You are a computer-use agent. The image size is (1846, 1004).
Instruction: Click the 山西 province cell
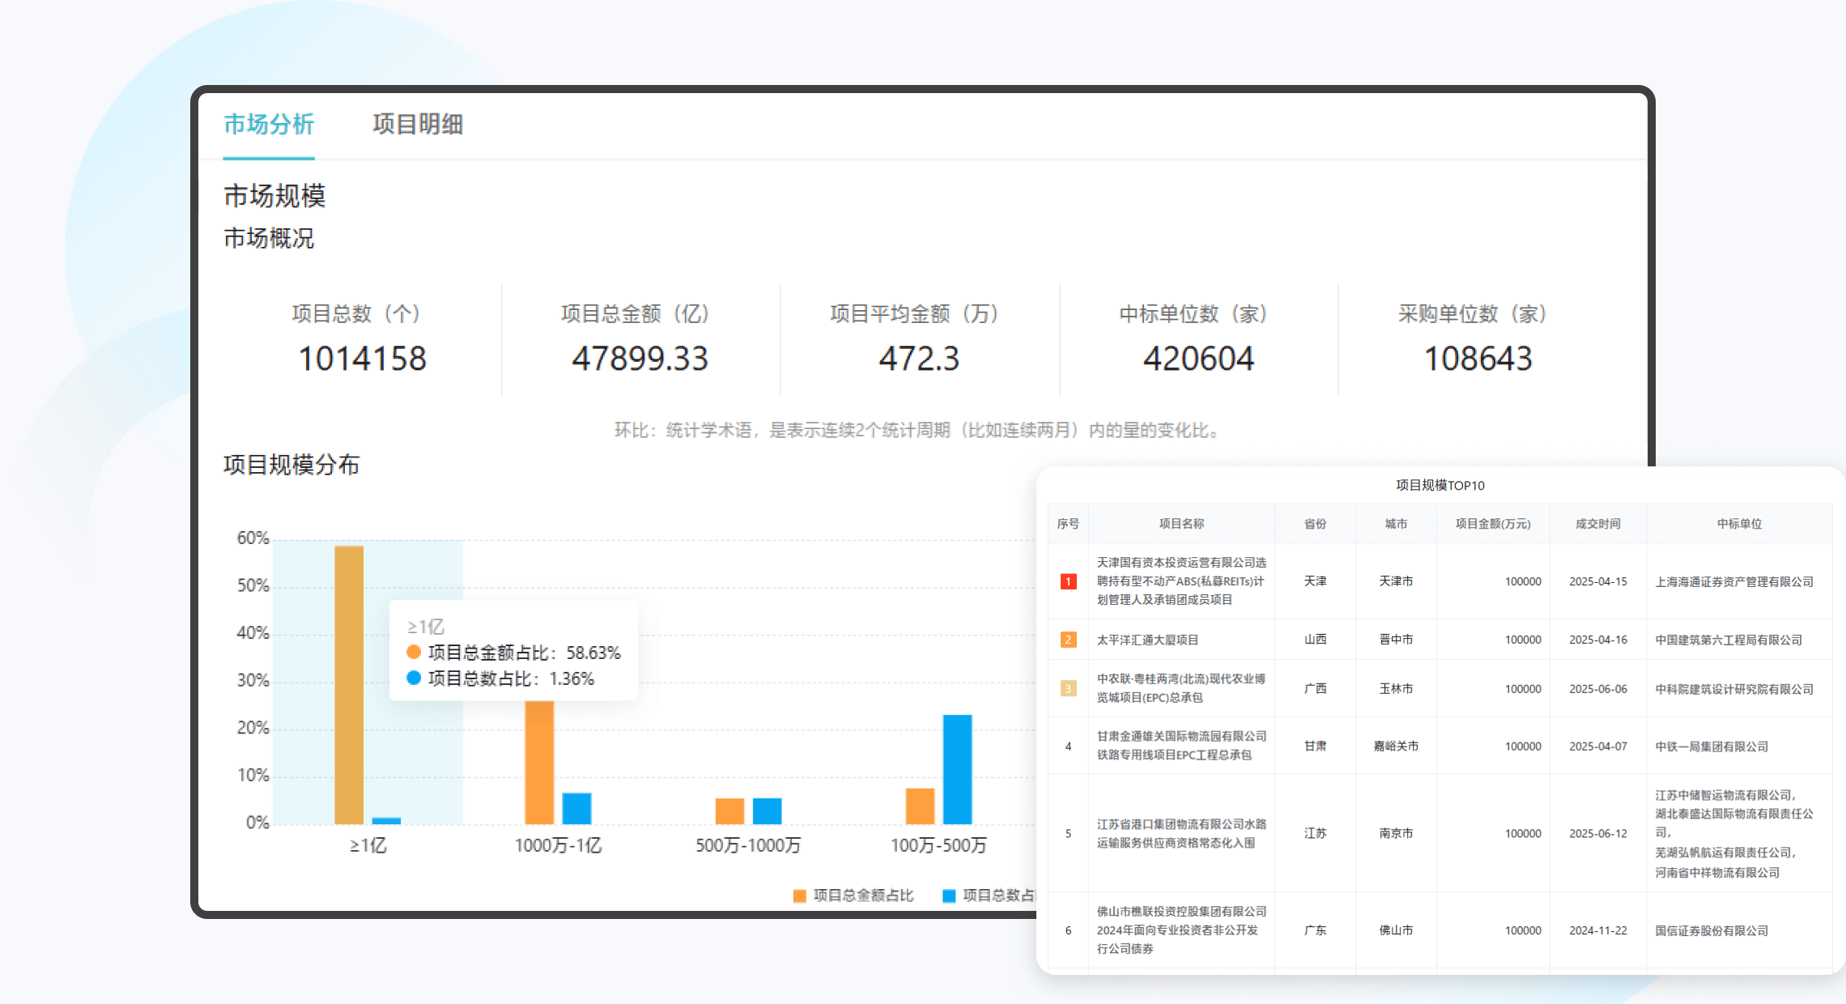click(1315, 640)
